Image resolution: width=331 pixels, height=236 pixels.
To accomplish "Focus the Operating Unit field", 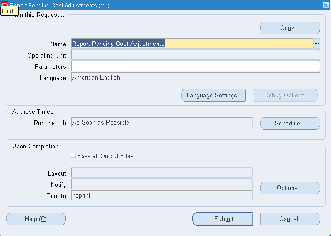I will (196, 55).
